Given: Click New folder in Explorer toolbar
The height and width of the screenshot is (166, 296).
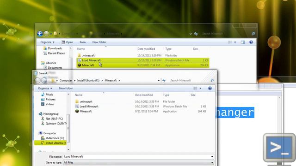Looking at the screenshot, I should pyautogui.click(x=99, y=42).
